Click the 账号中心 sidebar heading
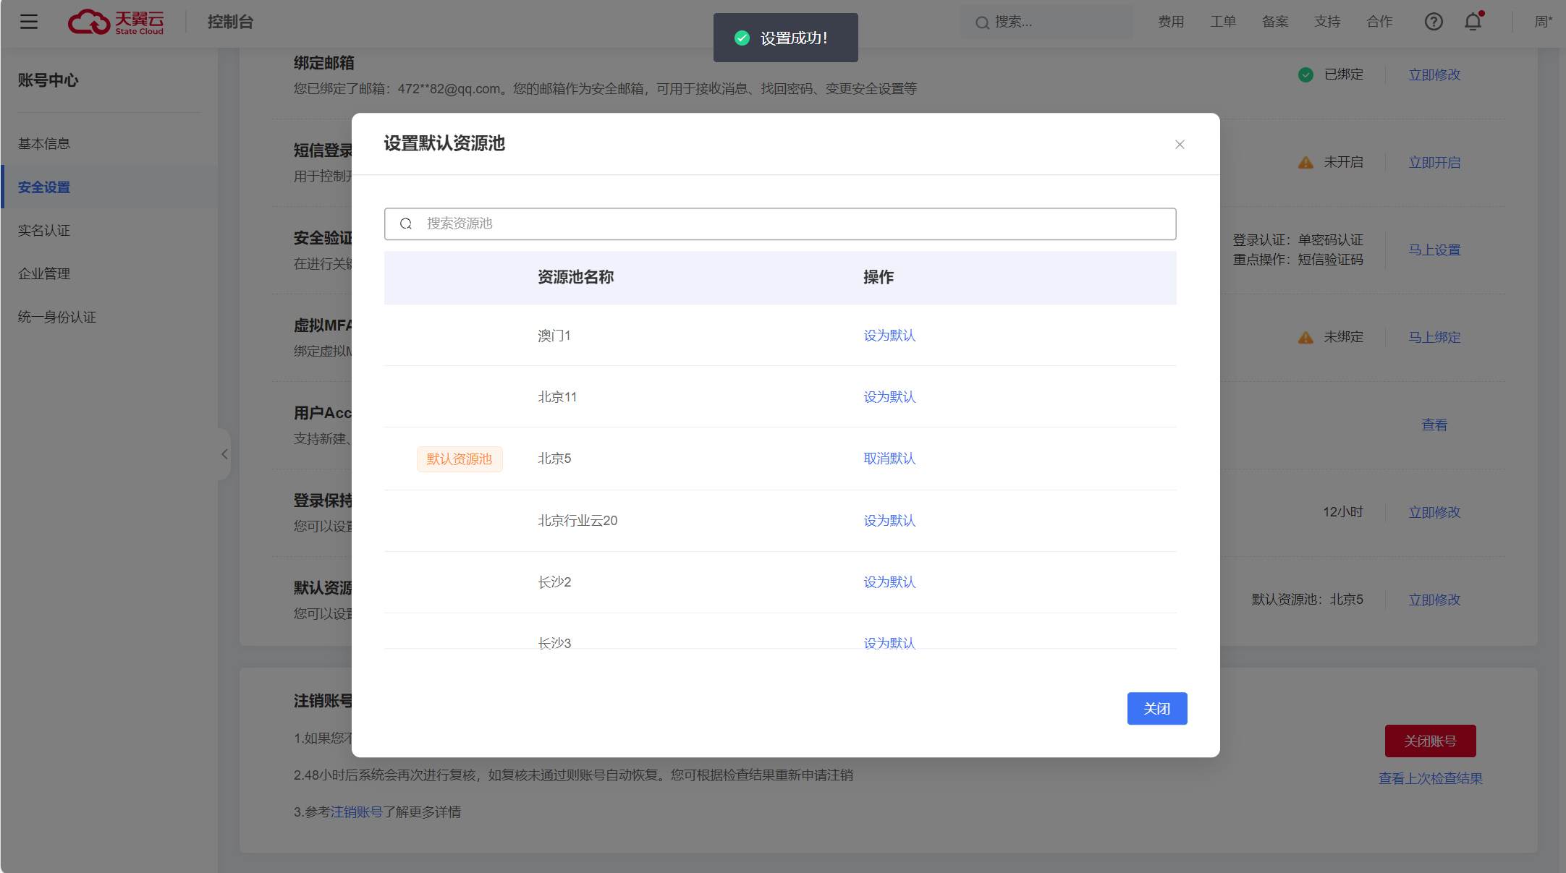This screenshot has width=1566, height=873. coord(48,80)
